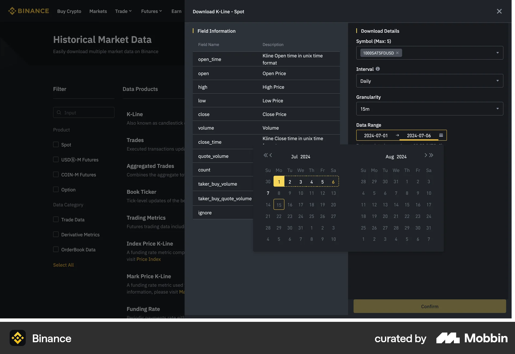Remove the 1000SATSFDUSD symbol tag
This screenshot has height=354, width=515.
[398, 53]
